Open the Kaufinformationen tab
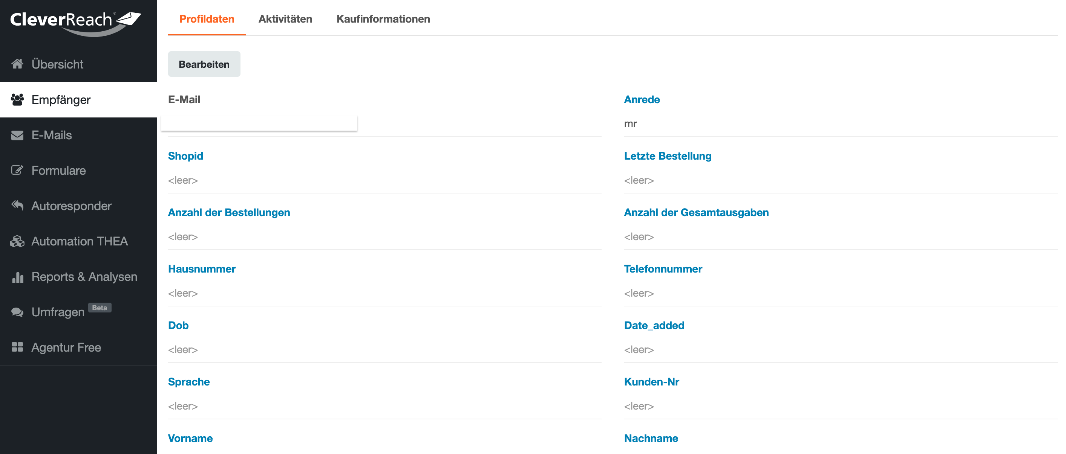 point(383,19)
